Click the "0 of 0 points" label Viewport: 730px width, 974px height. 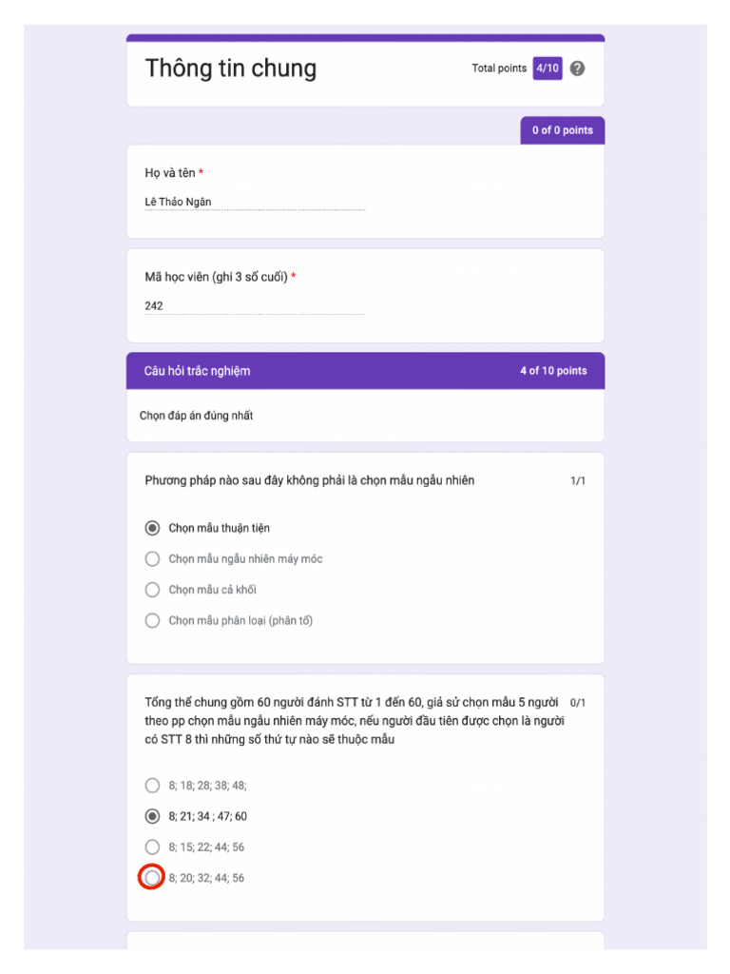pos(562,130)
